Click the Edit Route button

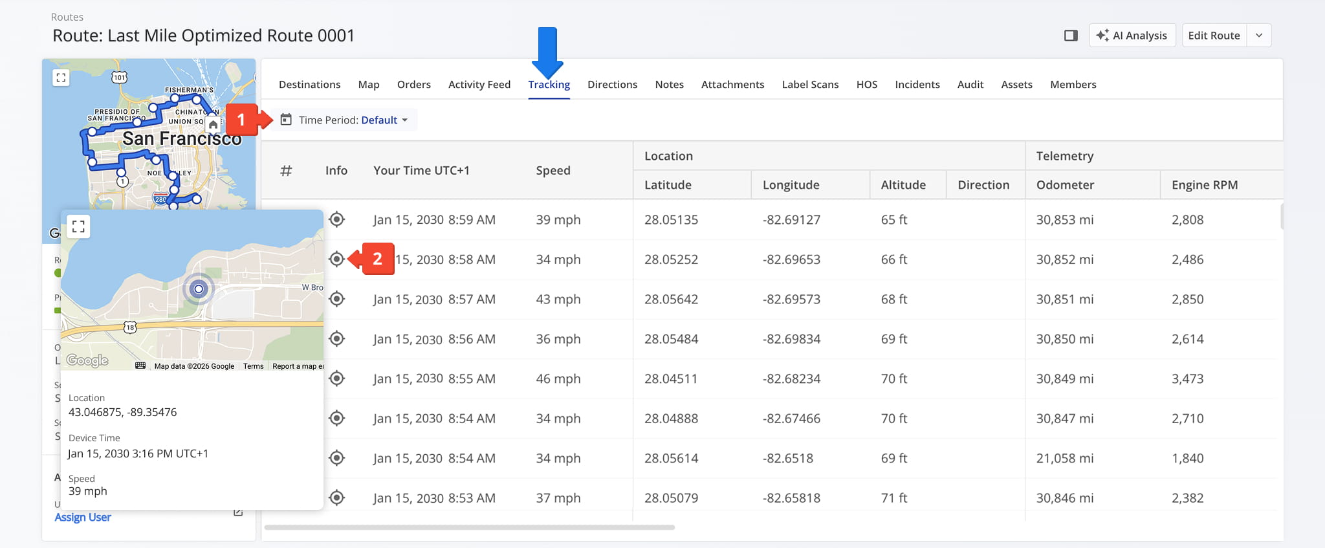(x=1214, y=36)
